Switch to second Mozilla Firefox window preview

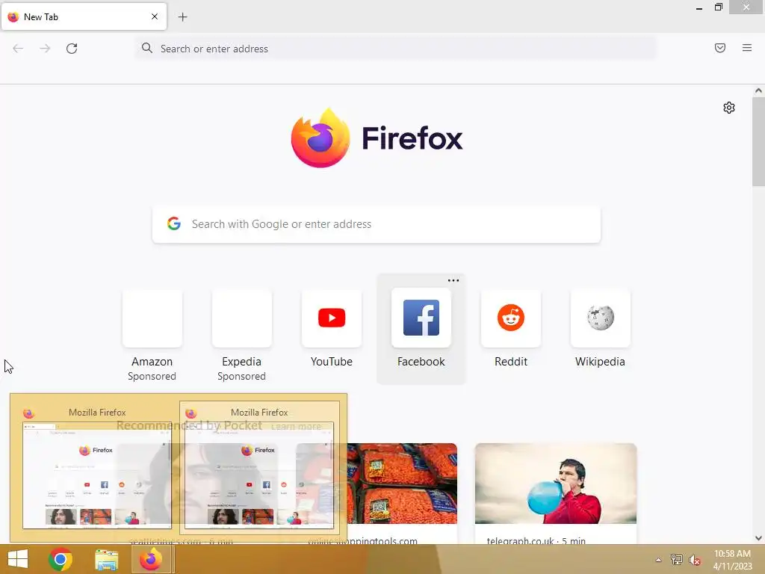click(259, 469)
